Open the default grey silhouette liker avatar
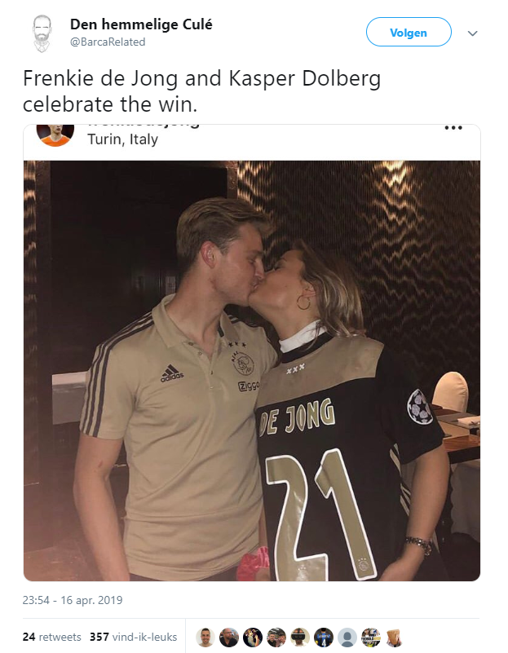The height and width of the screenshot is (653, 508). 347,638
